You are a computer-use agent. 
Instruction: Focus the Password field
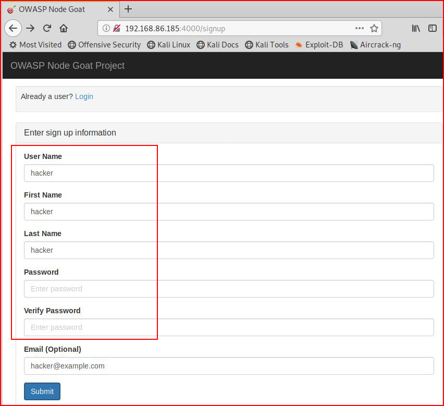(229, 289)
